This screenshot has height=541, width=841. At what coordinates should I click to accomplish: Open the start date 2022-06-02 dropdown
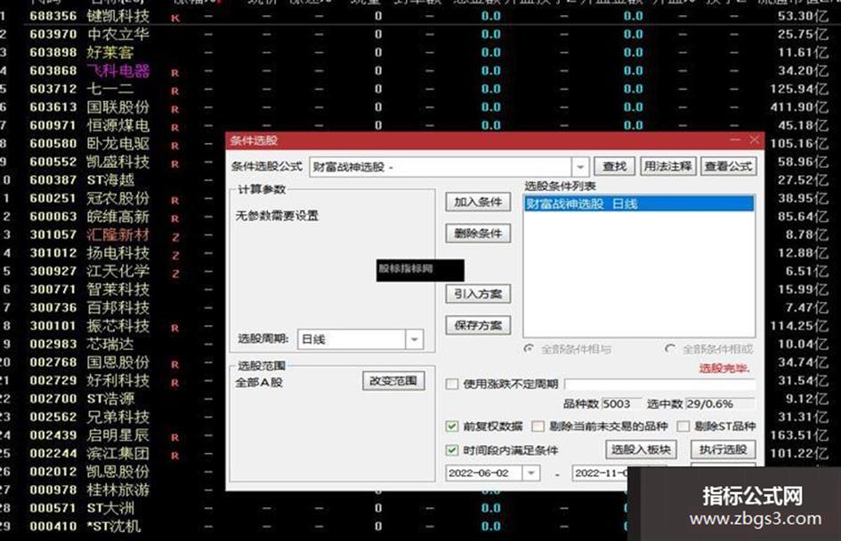pyautogui.click(x=531, y=473)
